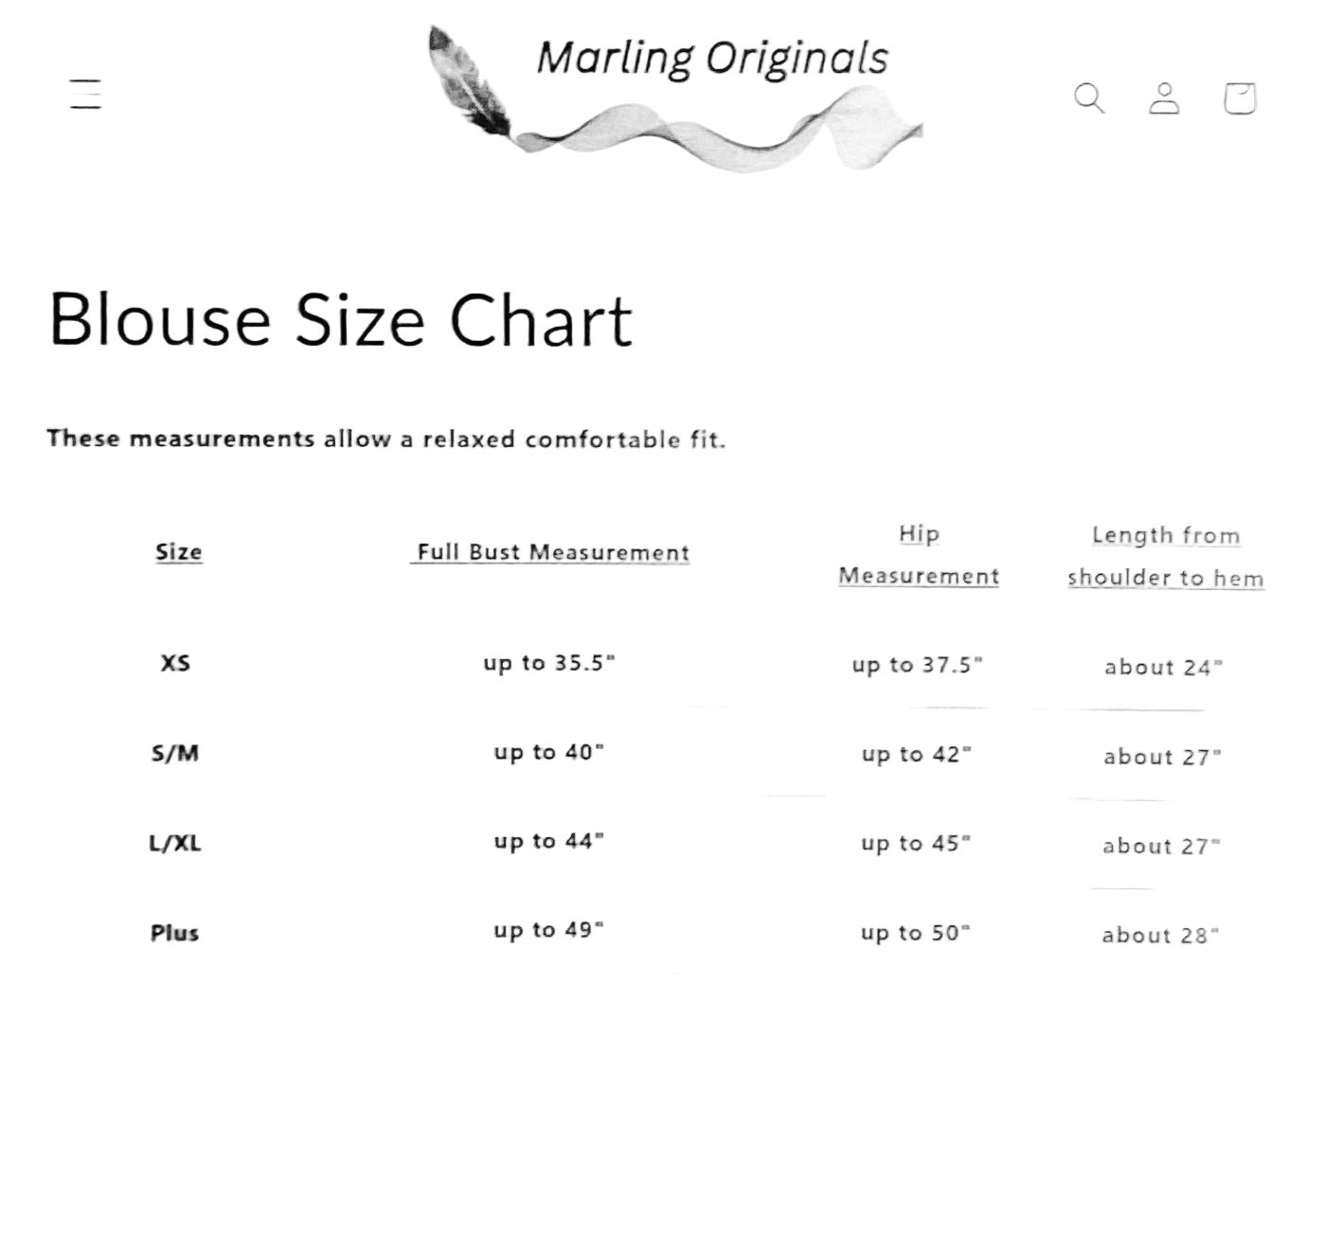Screen dimensions: 1344x1236
Task: Select the S/M size label
Action: pos(176,752)
